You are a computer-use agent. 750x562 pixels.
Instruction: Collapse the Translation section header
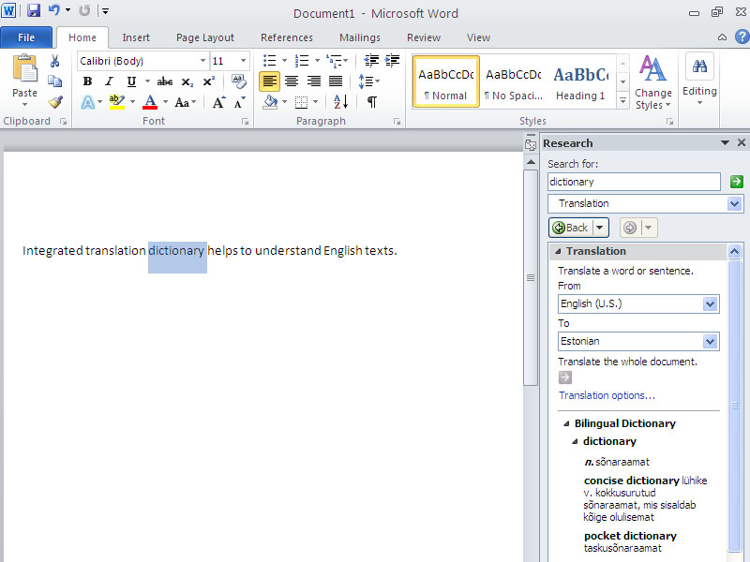point(558,251)
